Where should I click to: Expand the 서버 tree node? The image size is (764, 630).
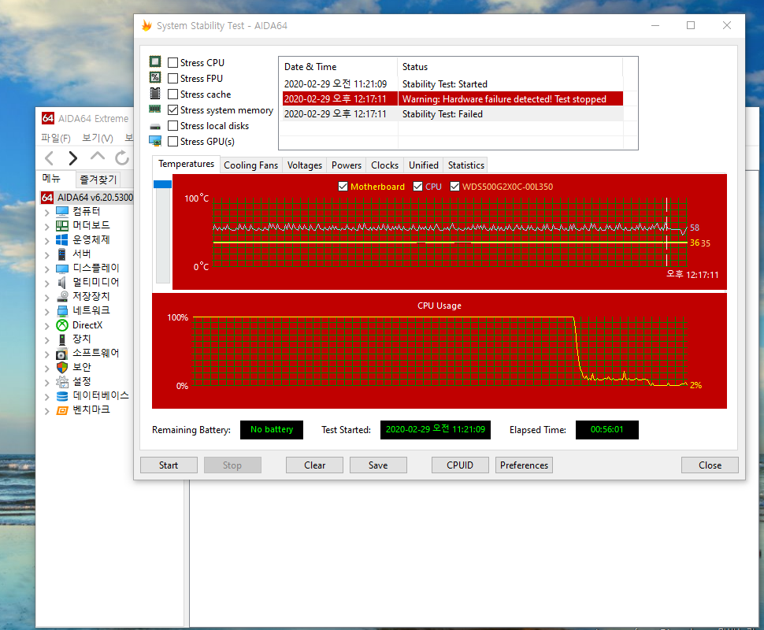[46, 255]
